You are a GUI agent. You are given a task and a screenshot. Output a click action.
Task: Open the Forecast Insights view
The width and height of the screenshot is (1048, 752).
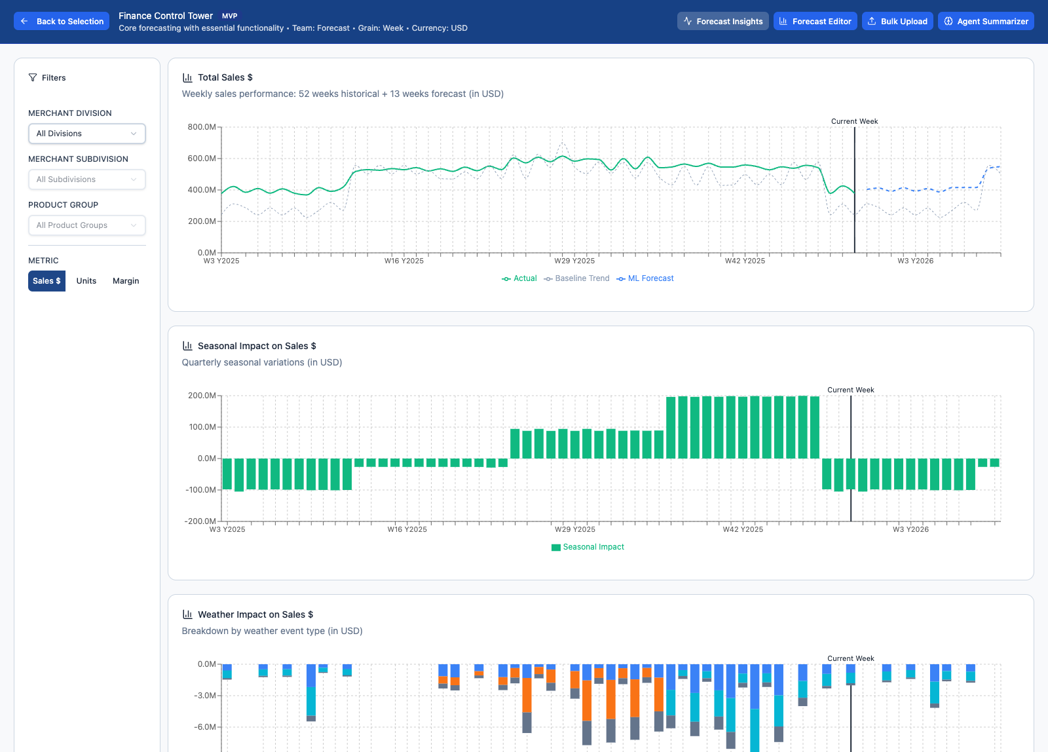[x=722, y=21]
